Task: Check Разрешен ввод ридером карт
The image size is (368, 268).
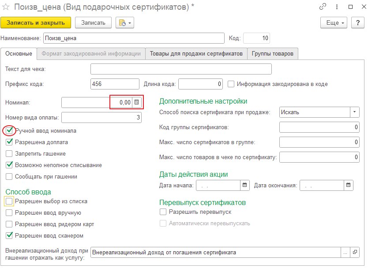Action: pyautogui.click(x=9, y=224)
